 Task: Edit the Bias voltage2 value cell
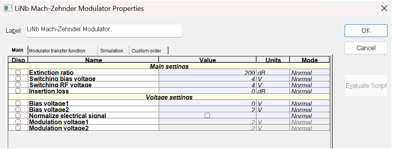coord(207,109)
